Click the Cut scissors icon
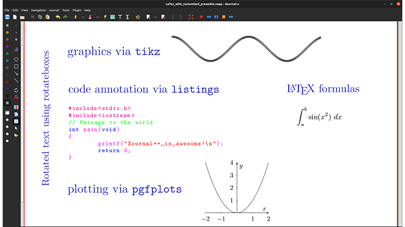Screen dimensions: 405x227 tap(33, 17)
